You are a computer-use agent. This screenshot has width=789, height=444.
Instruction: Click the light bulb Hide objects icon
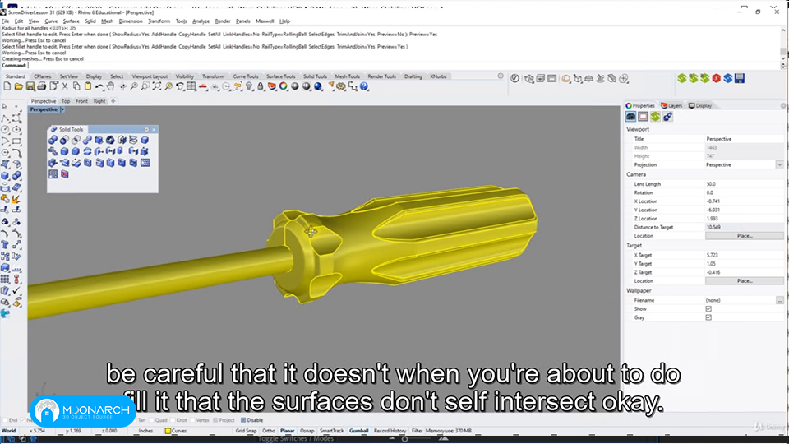tap(249, 86)
